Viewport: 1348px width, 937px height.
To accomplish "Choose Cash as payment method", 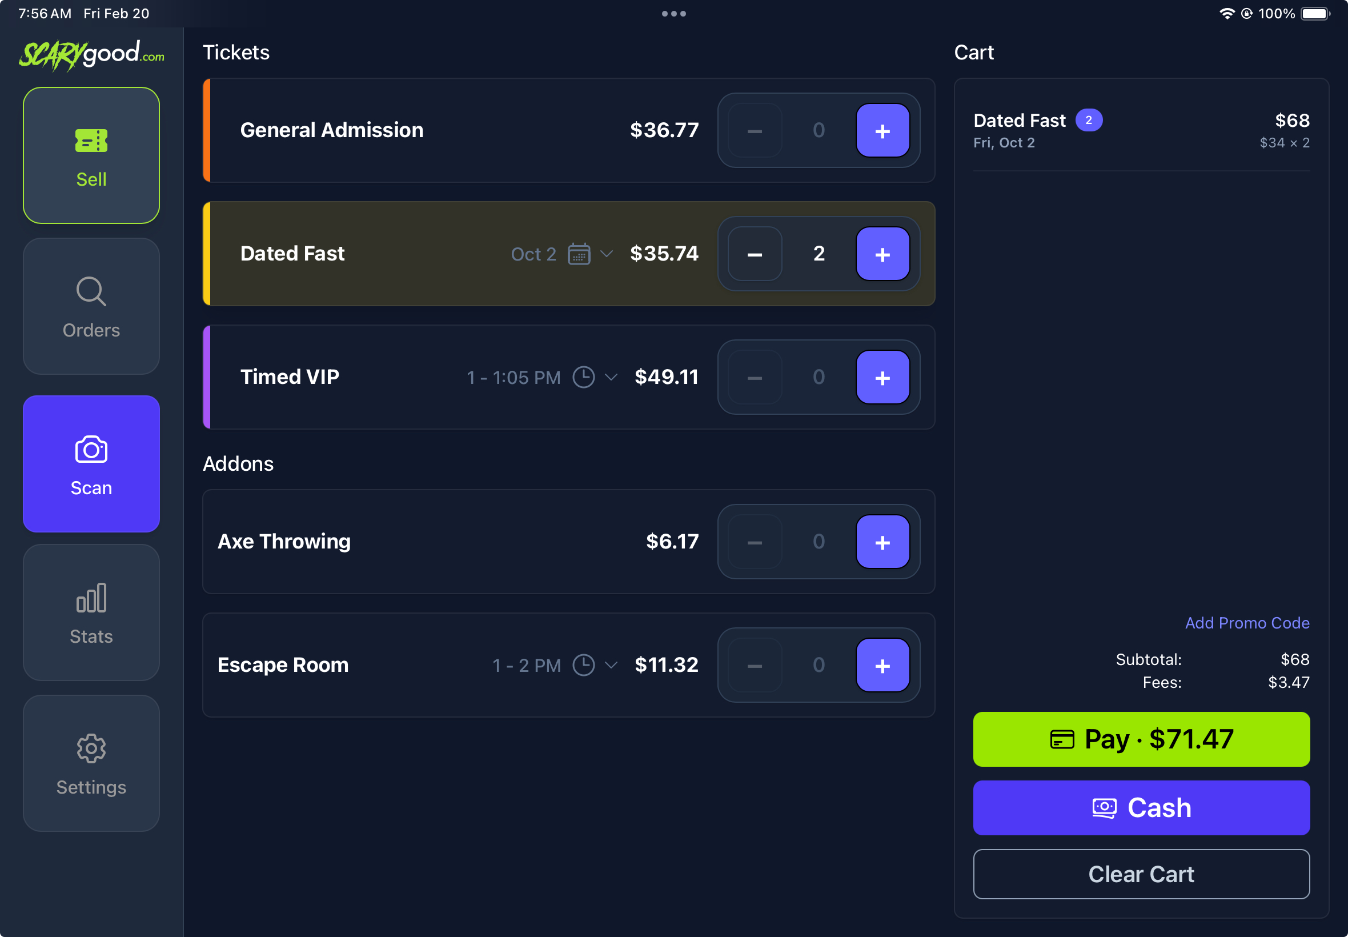I will coord(1141,807).
